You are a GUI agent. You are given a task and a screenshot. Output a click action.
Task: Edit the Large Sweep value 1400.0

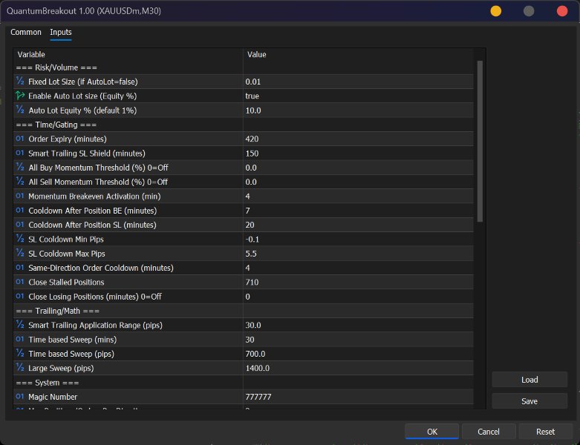(x=358, y=368)
